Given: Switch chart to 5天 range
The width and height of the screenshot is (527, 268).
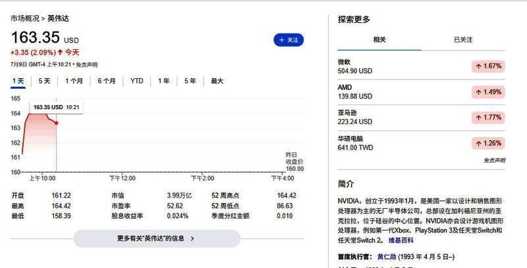Looking at the screenshot, I should pyautogui.click(x=44, y=81).
